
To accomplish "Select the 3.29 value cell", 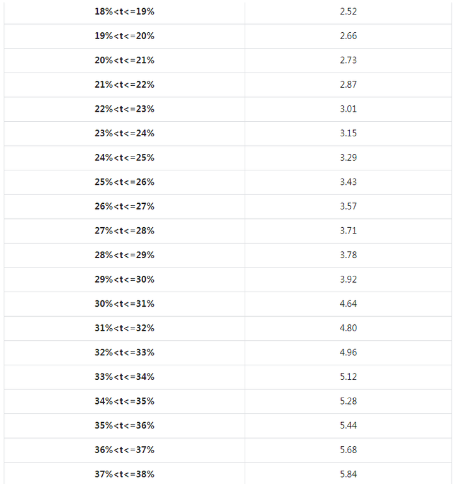I will [348, 157].
